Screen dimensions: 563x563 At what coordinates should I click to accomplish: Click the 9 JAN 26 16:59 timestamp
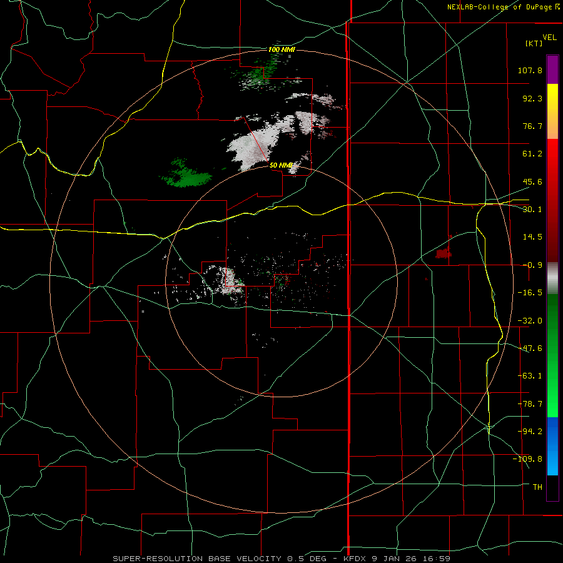(x=410, y=559)
